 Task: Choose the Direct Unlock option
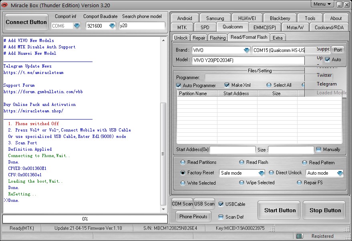coord(271,173)
